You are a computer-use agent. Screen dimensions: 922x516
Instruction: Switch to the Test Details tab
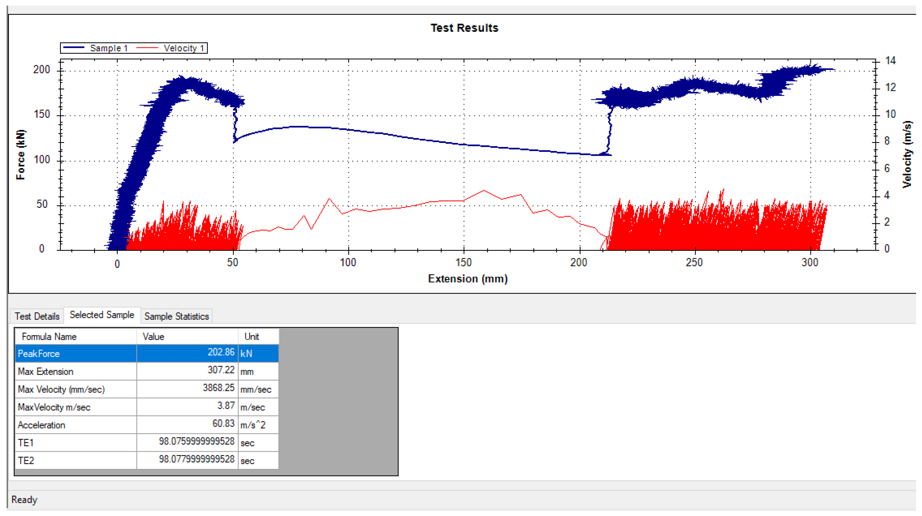coord(37,316)
